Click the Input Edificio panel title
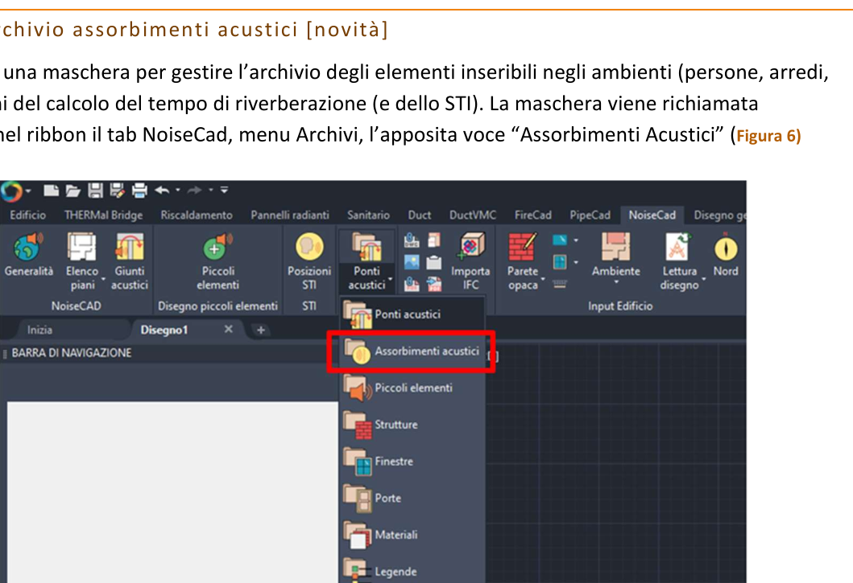This screenshot has height=583, width=853. click(620, 306)
